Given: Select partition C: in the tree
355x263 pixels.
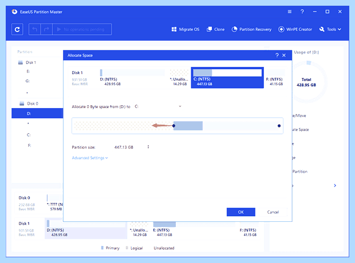Looking at the screenshot, I should coord(29,135).
